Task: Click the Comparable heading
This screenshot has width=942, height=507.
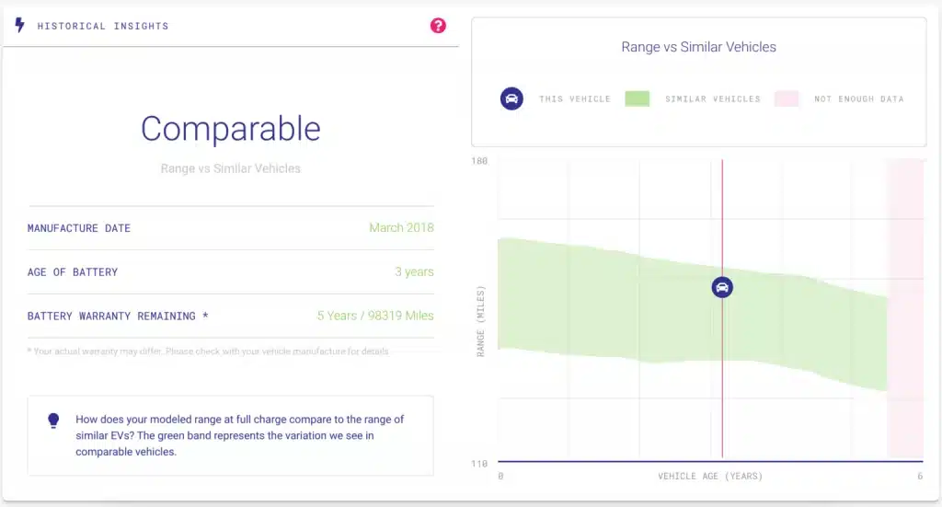Action: [230, 129]
